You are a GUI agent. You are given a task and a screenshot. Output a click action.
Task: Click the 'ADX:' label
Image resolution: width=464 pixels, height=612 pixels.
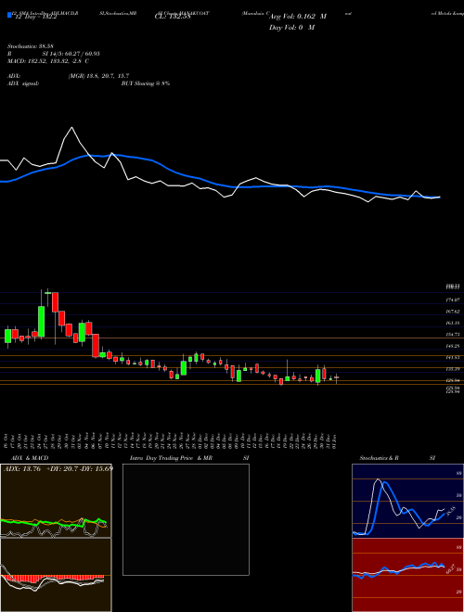(x=14, y=76)
